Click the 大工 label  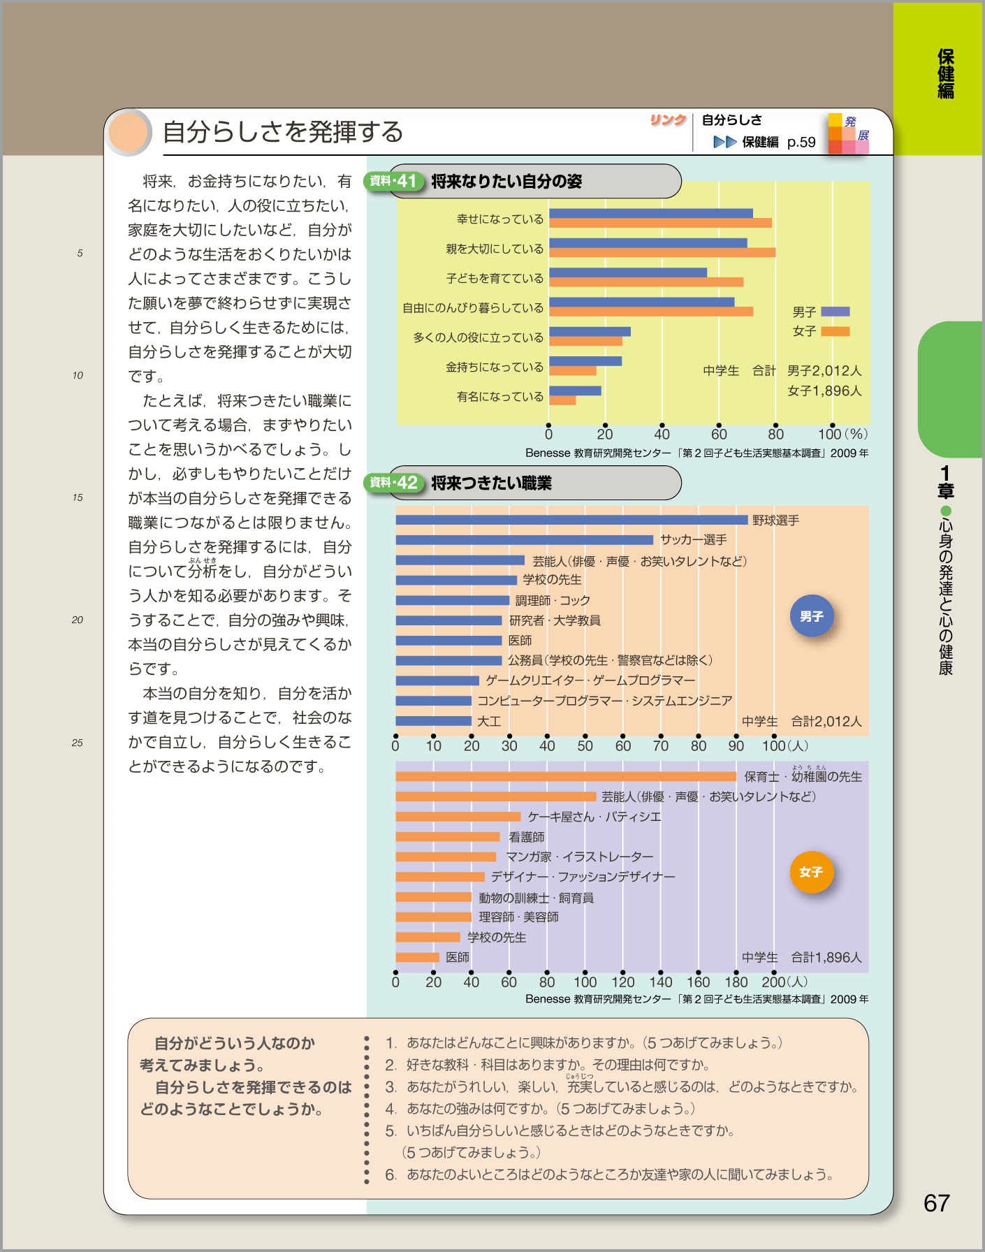tap(489, 721)
